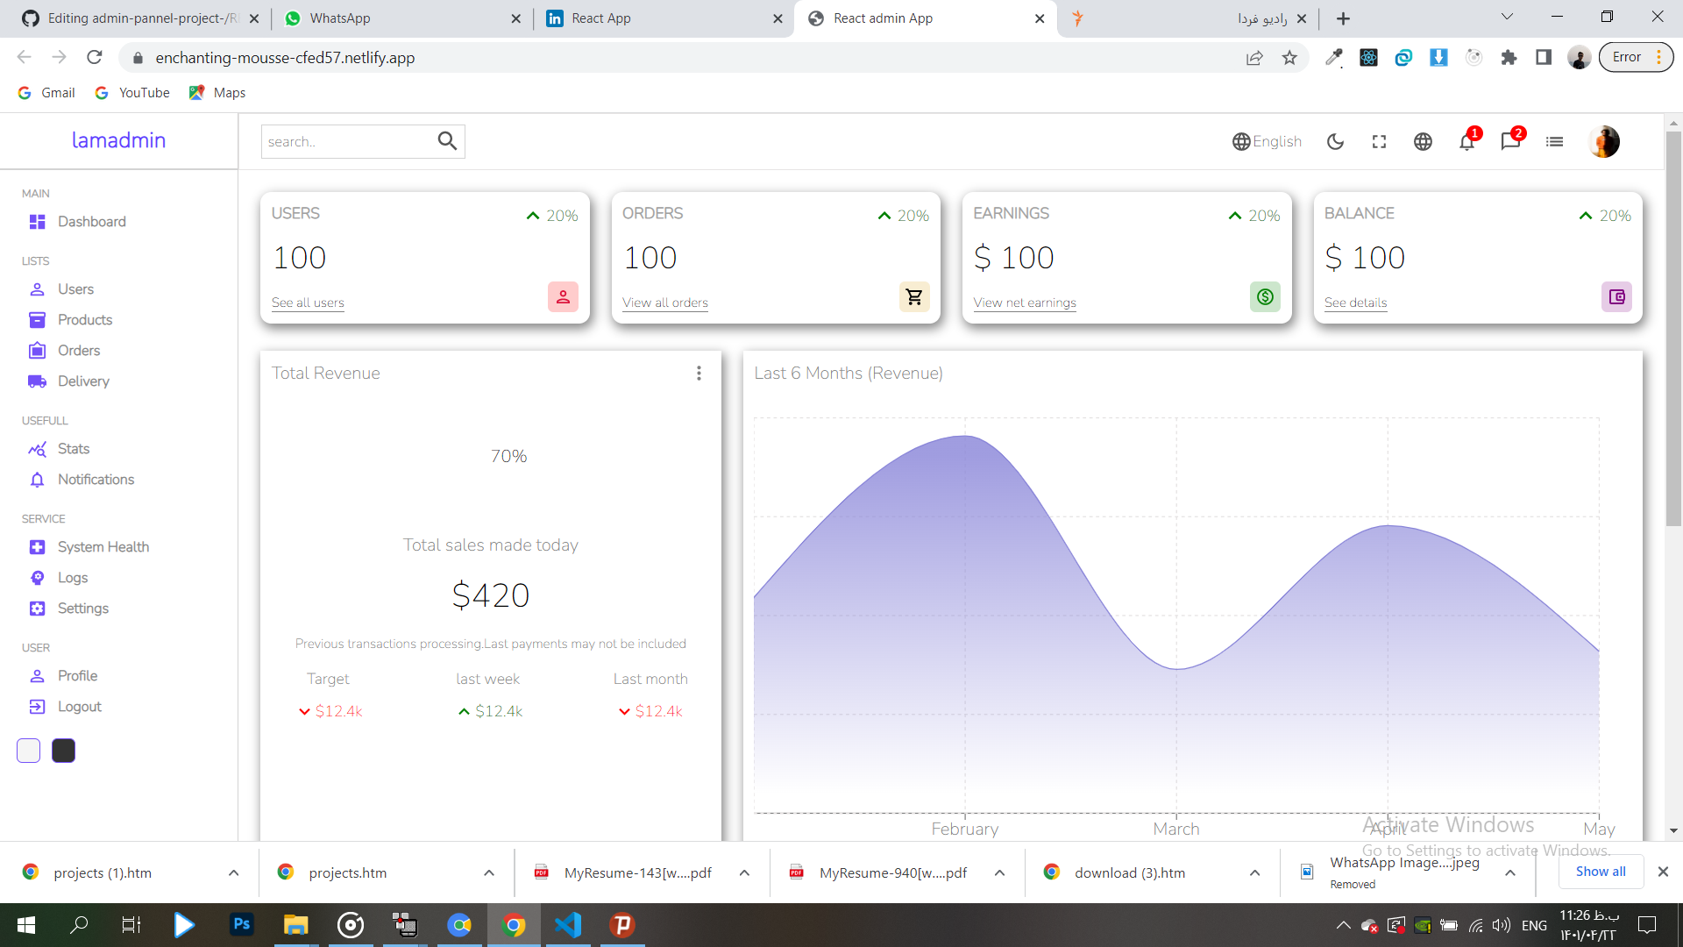This screenshot has width=1683, height=947.
Task: Open System Health in sidebar
Action: (x=103, y=547)
